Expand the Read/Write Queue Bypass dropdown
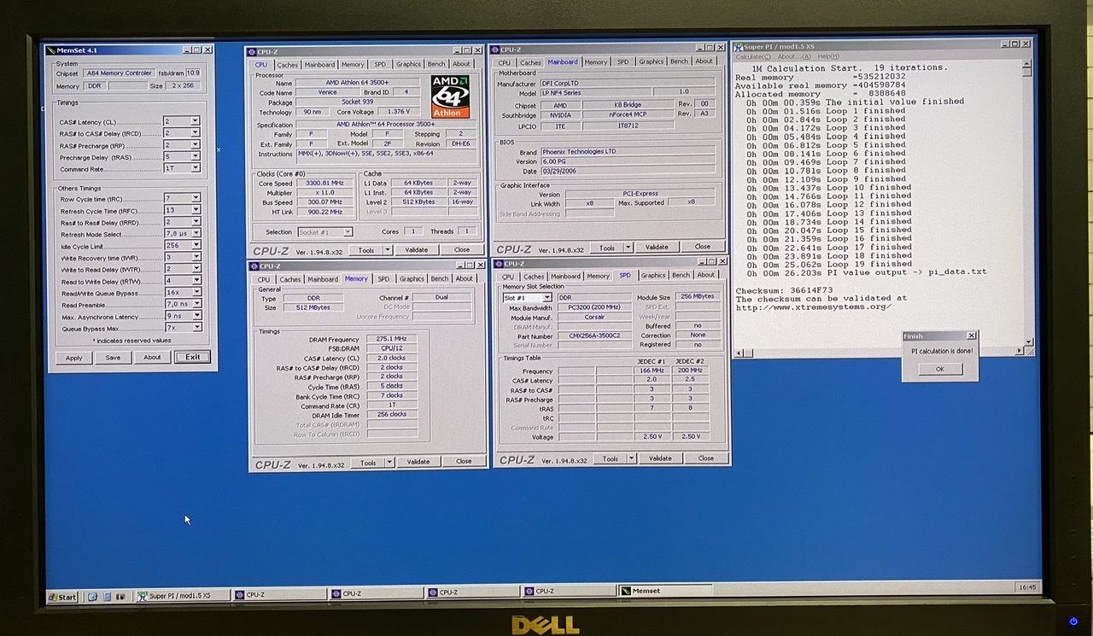1093x636 pixels. click(x=196, y=292)
